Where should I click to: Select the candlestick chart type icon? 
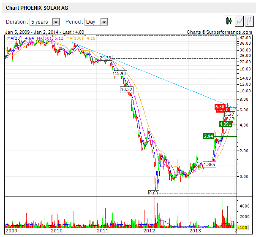point(229,21)
